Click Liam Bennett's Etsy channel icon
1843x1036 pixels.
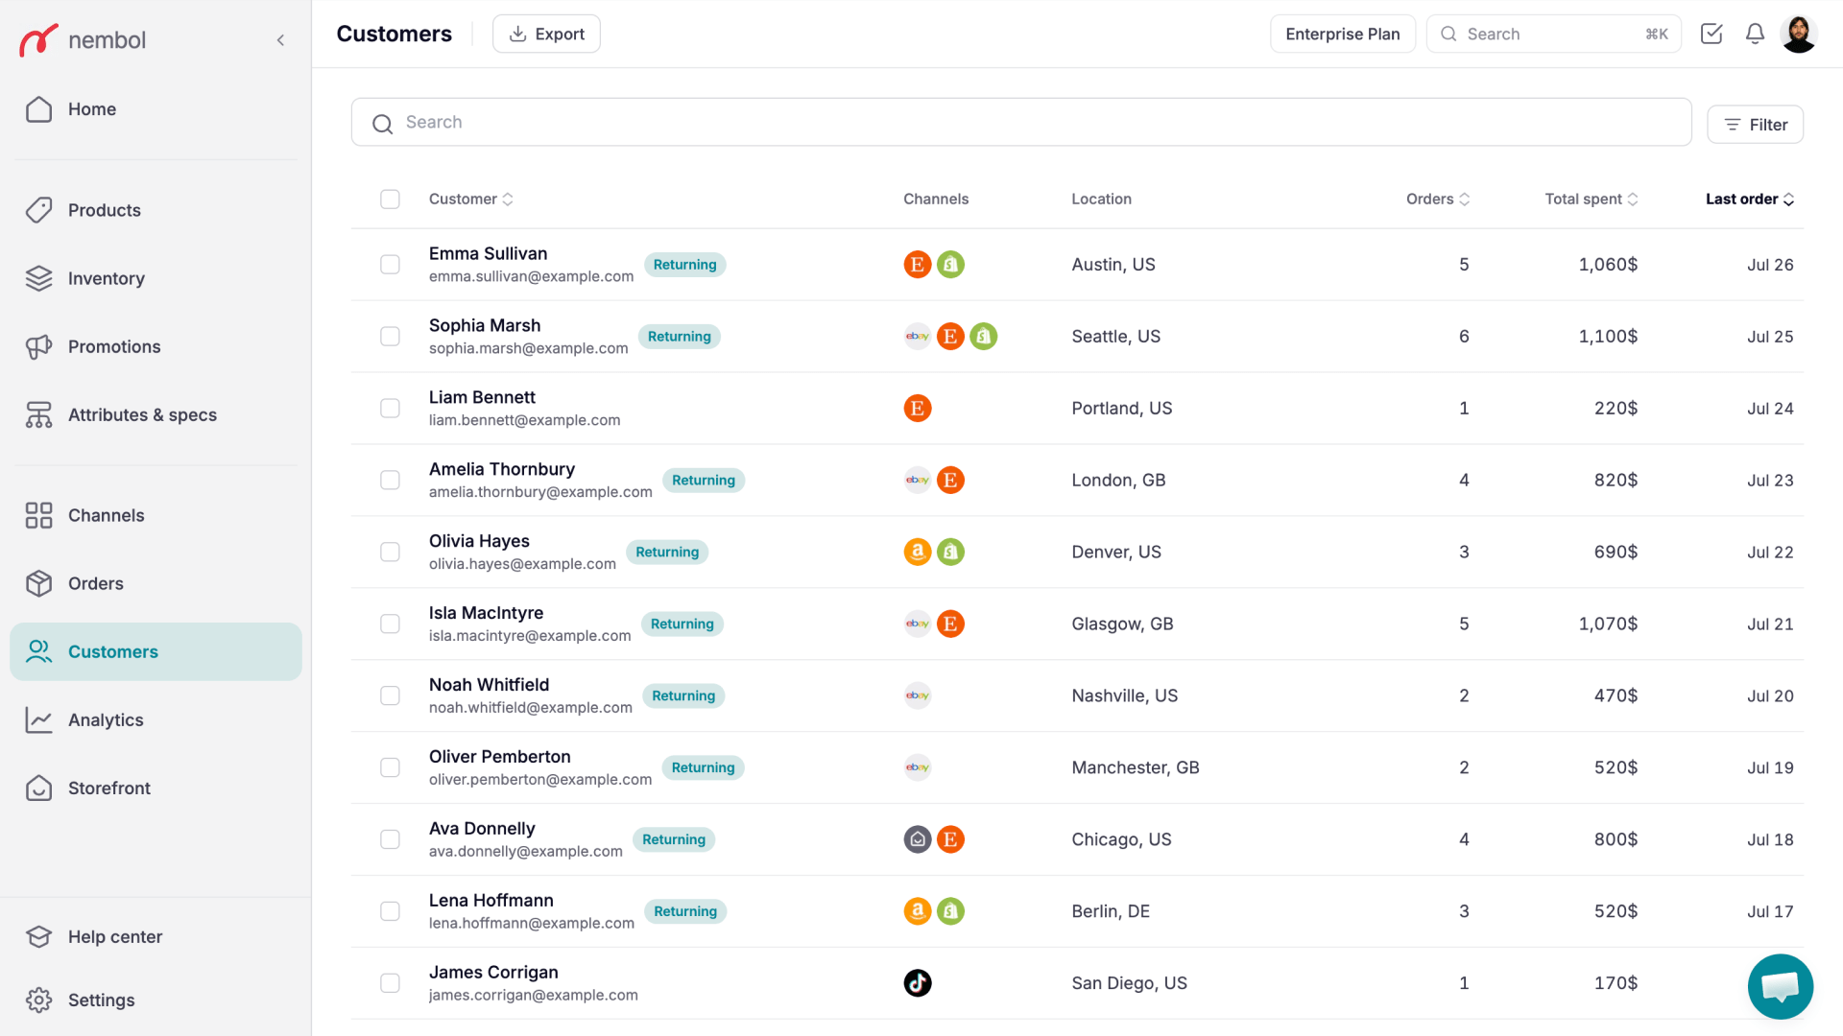tap(918, 409)
